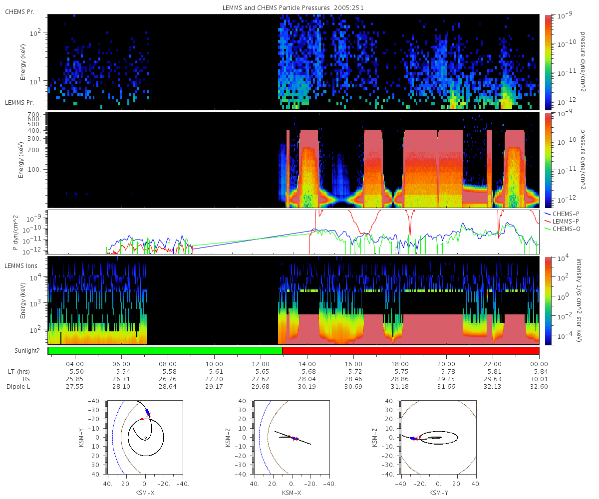Open the KSM-Y versus KSM-Z orbit plot
The image size is (599, 499).
439,437
